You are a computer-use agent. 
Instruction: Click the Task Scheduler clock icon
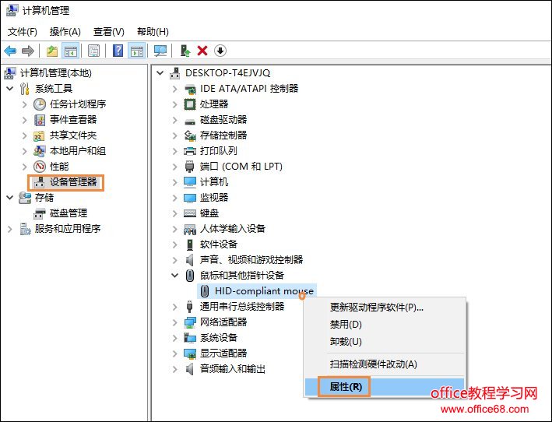click(40, 104)
